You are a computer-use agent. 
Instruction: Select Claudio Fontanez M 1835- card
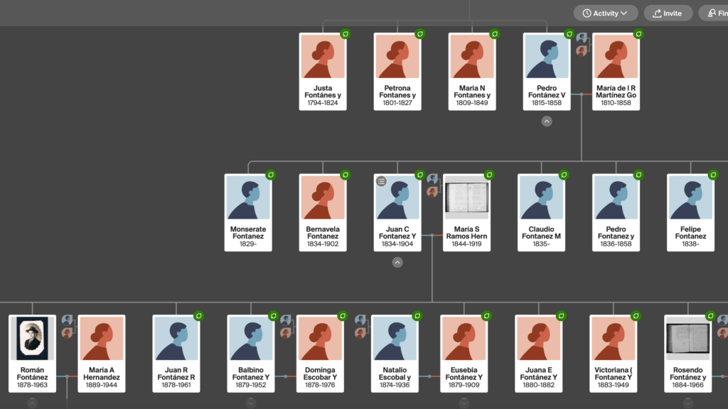(541, 212)
